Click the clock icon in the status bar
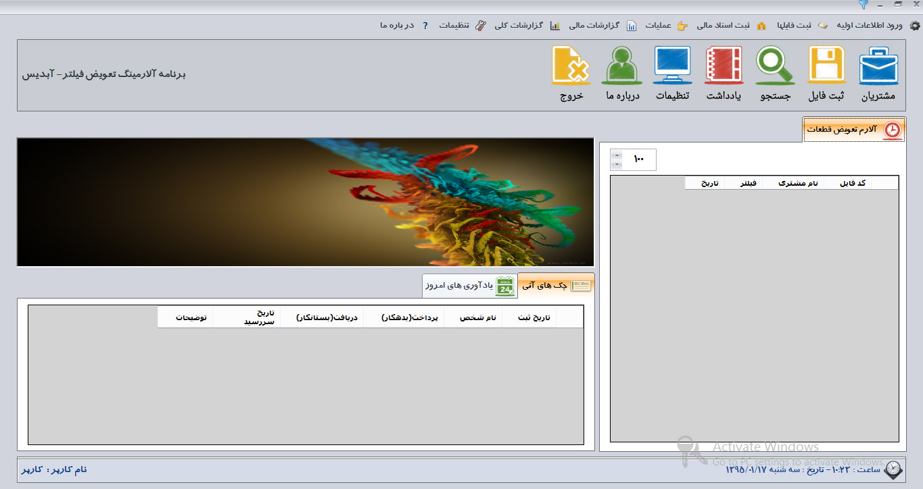 pos(893,469)
